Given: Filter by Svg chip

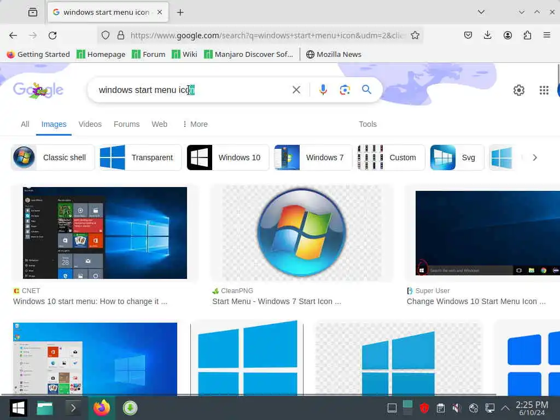Looking at the screenshot, I should tap(457, 157).
